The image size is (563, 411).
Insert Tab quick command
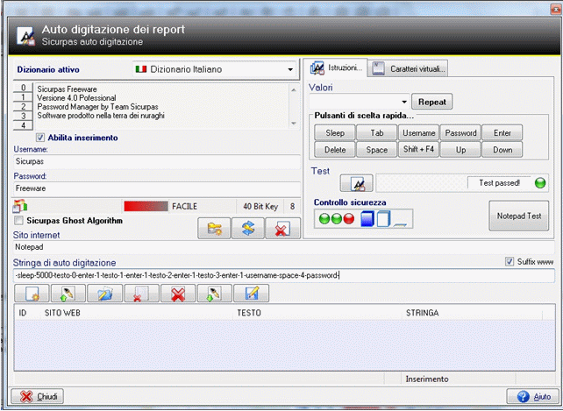pos(377,133)
